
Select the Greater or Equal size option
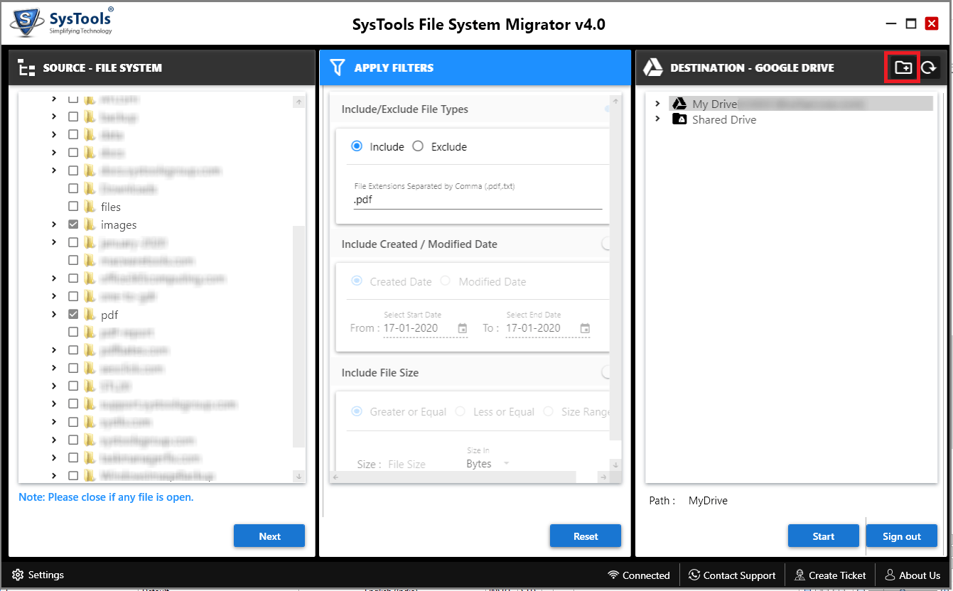tap(357, 411)
